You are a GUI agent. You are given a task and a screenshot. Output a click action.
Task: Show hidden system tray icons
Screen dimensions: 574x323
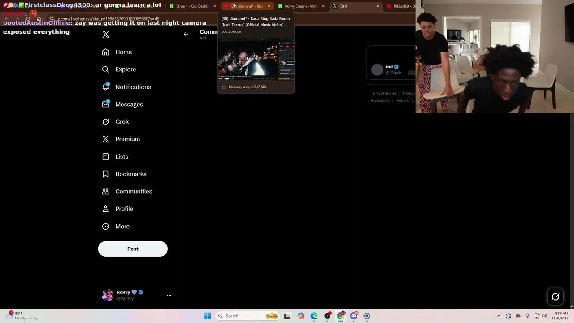click(x=499, y=316)
